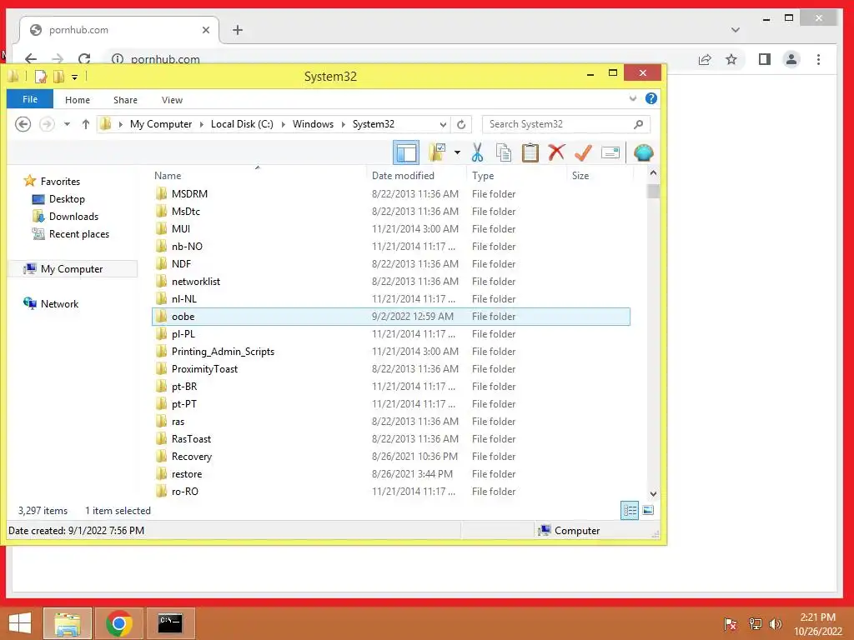Image resolution: width=854 pixels, height=640 pixels.
Task: Bookmark this page with Chrome star
Action: 731,59
